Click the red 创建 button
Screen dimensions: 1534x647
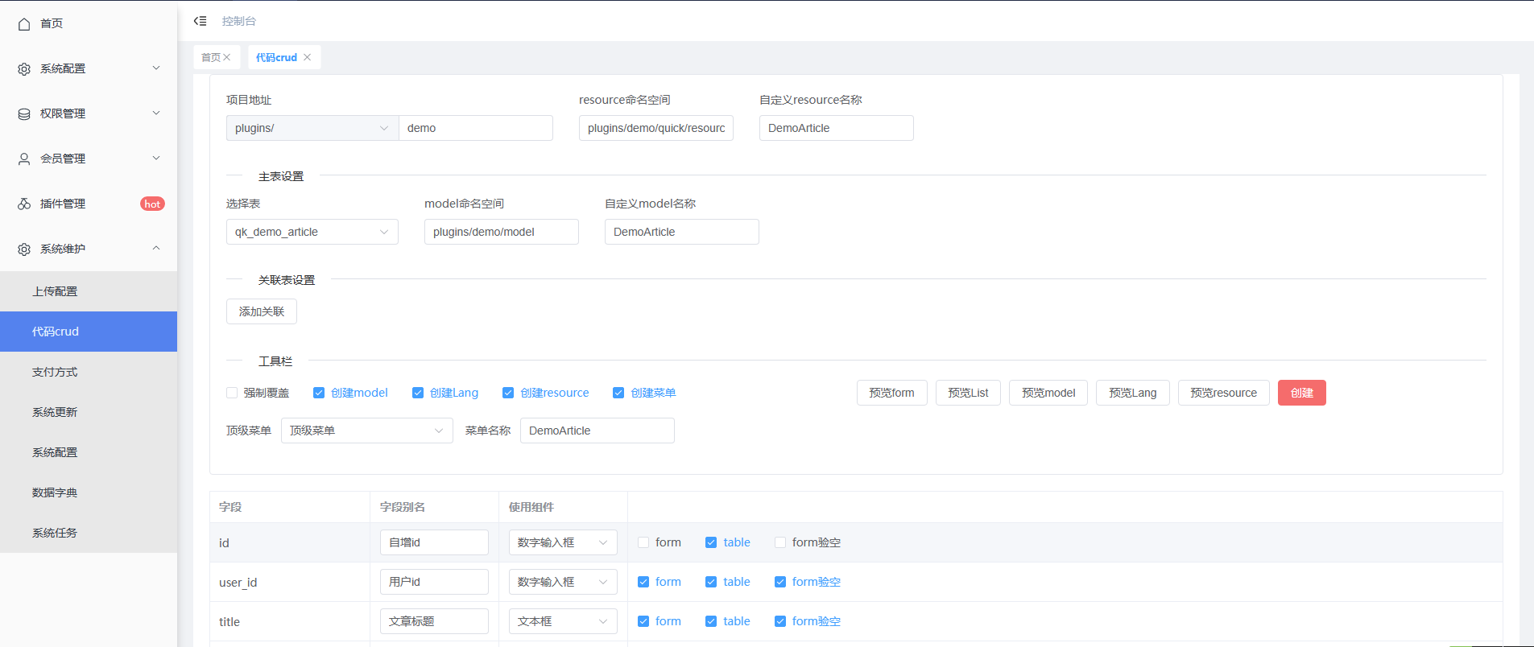[1301, 393]
